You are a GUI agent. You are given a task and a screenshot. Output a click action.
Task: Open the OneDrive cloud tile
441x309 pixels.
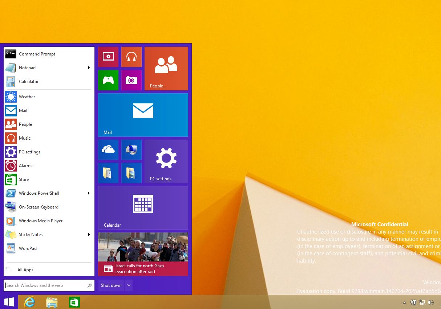108,150
